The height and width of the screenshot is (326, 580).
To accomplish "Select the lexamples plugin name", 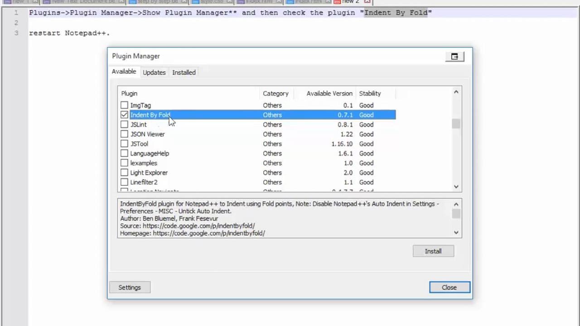I will click(144, 163).
